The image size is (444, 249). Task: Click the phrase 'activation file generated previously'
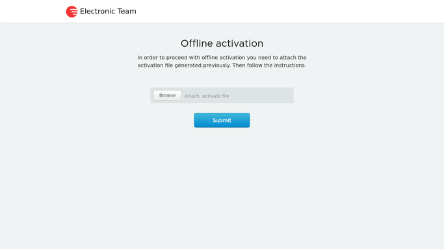point(184,65)
